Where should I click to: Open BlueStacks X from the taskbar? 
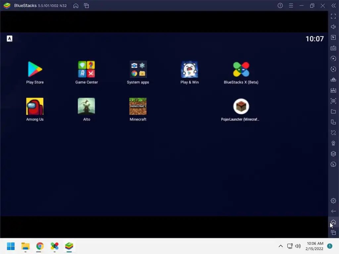[x=55, y=246]
